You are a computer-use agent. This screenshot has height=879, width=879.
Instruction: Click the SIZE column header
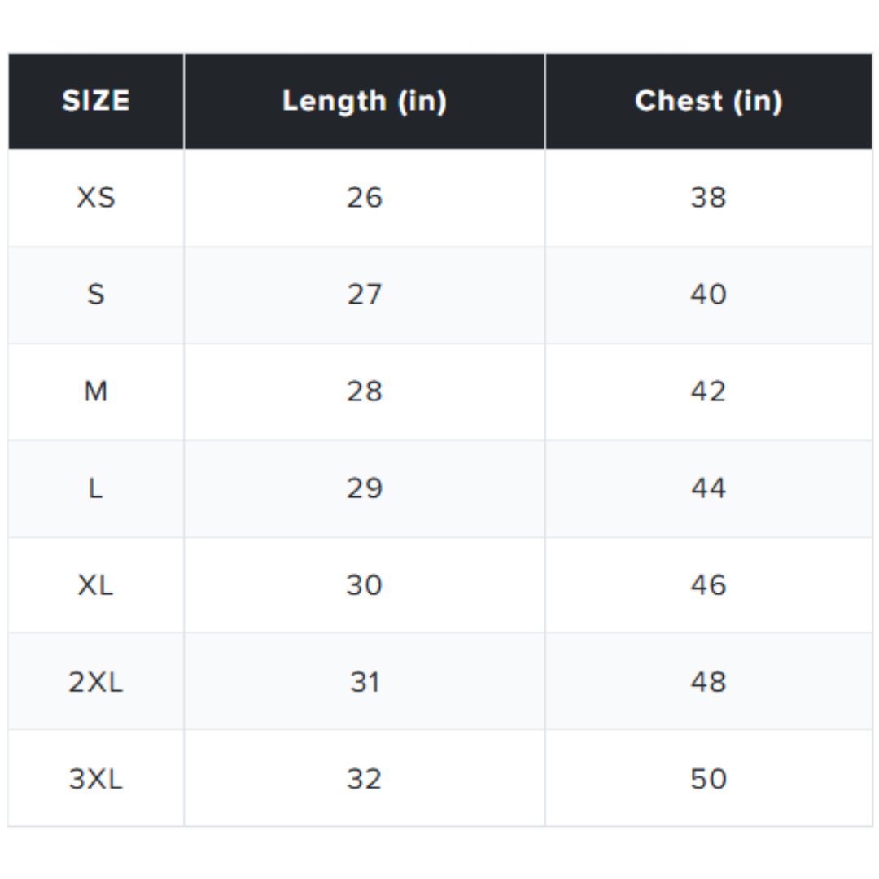click(x=96, y=101)
